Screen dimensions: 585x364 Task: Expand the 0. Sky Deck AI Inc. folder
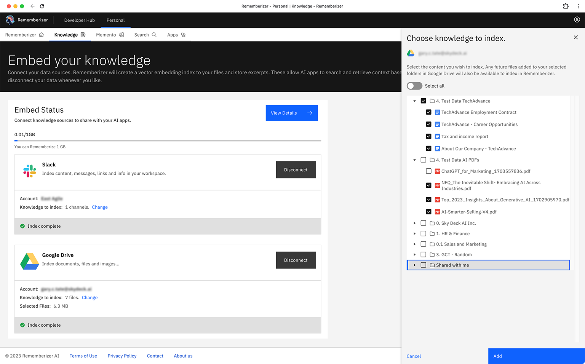415,223
